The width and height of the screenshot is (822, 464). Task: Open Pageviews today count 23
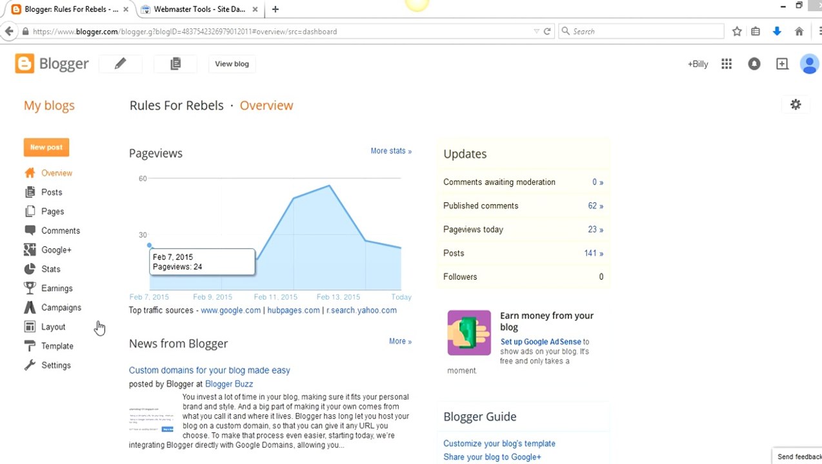596,229
